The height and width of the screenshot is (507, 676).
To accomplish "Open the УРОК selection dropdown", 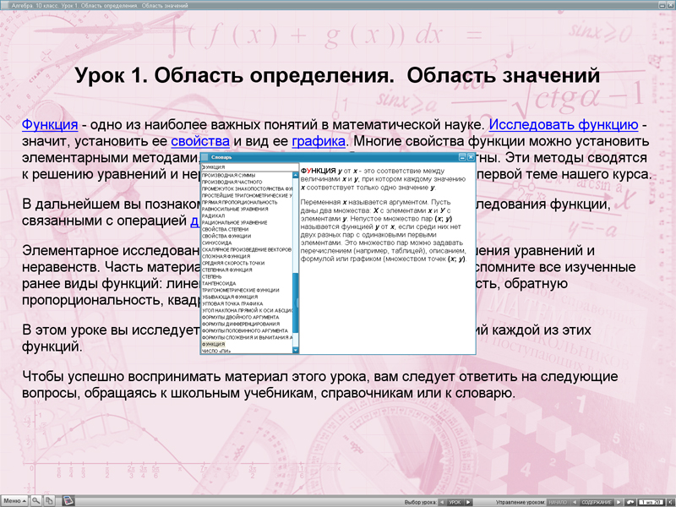I will [454, 499].
